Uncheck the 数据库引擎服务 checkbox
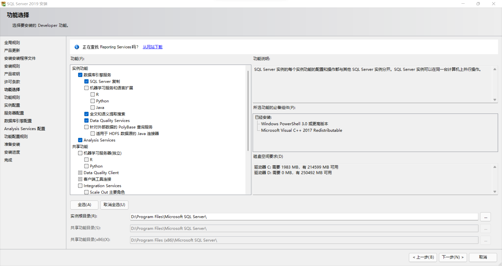Viewport: 502px width, 266px height. (x=80, y=75)
